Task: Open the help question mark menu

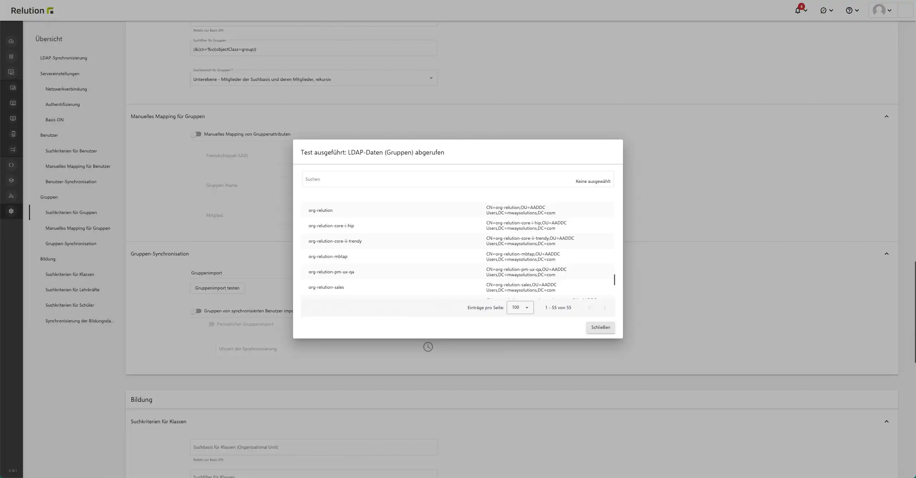Action: 852,10
